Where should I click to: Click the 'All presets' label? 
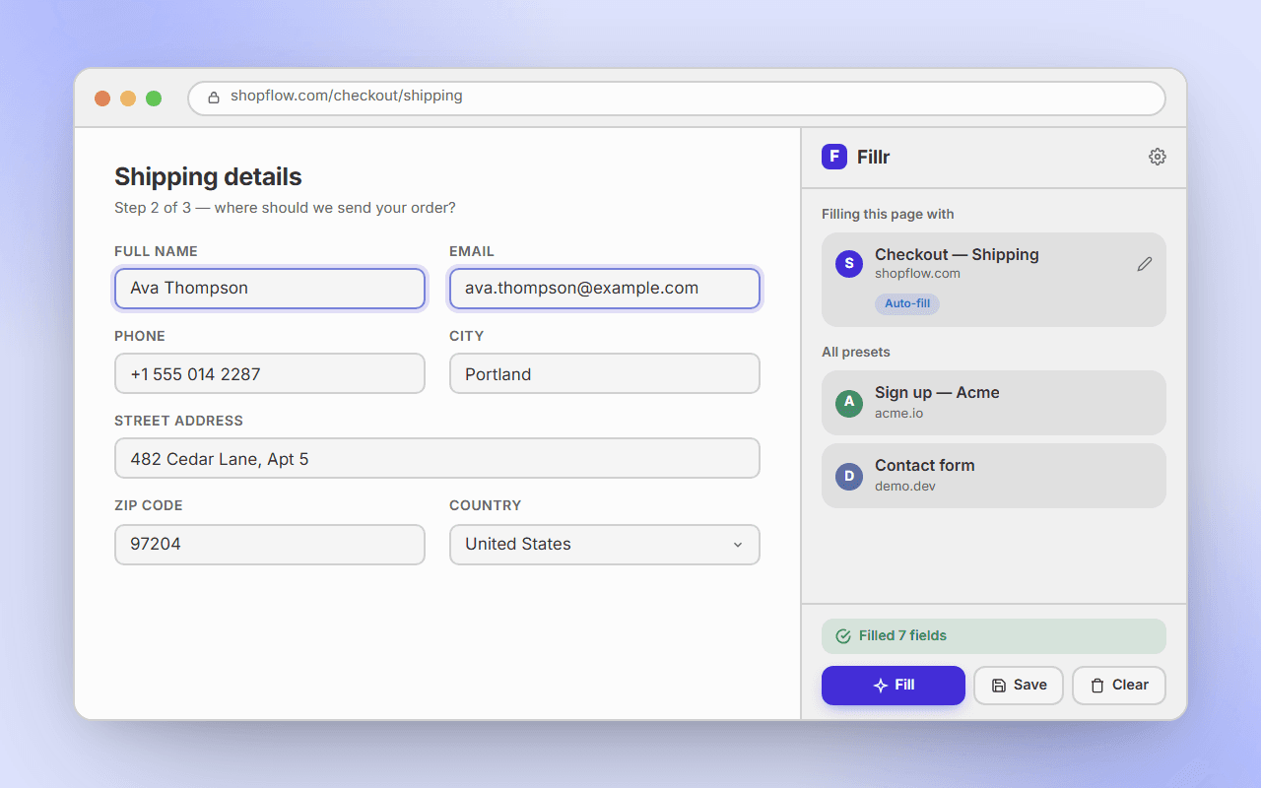pyautogui.click(x=855, y=352)
